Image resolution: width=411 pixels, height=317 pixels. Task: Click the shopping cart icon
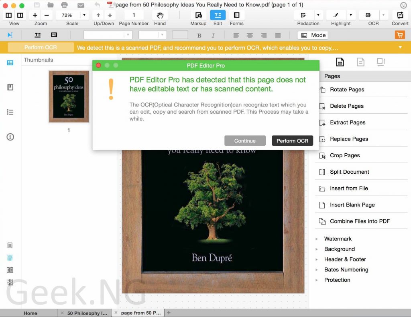(400, 35)
